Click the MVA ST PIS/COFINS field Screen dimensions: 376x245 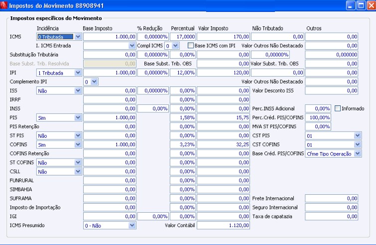pyautogui.click(x=318, y=126)
